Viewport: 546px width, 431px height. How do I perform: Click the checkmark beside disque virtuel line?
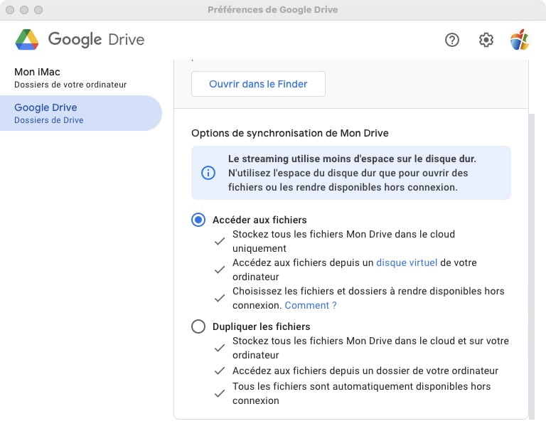[x=220, y=270]
